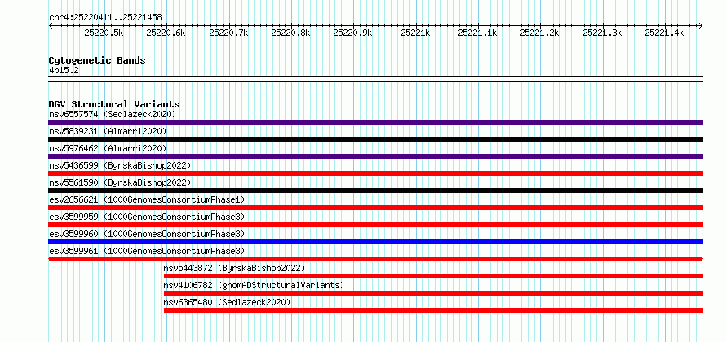
Task: Open the nsv5839231 (Almarri2020) label
Action: (108, 131)
